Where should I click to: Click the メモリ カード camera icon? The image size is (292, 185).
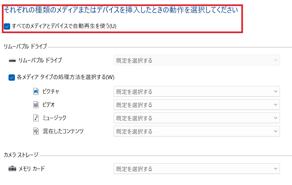pyautogui.click(x=12, y=169)
